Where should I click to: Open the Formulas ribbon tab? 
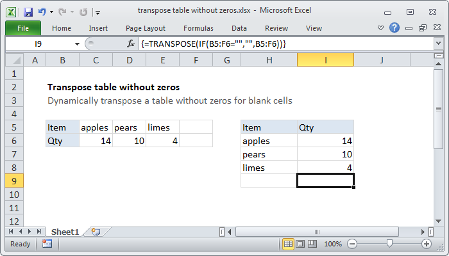pos(198,28)
